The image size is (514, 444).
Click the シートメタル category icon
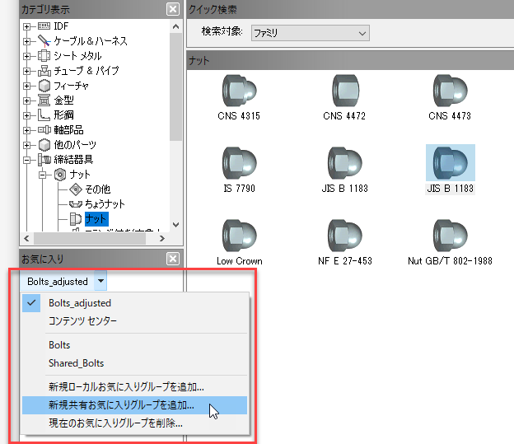44,56
